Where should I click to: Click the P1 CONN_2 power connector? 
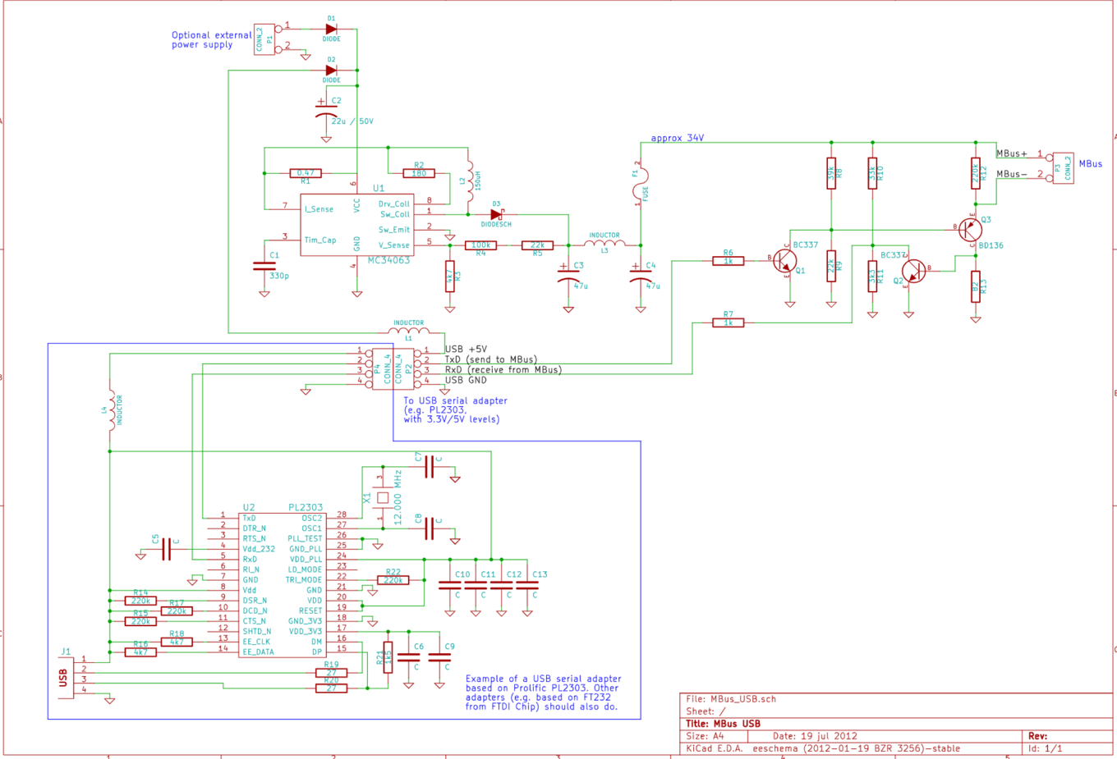click(264, 39)
